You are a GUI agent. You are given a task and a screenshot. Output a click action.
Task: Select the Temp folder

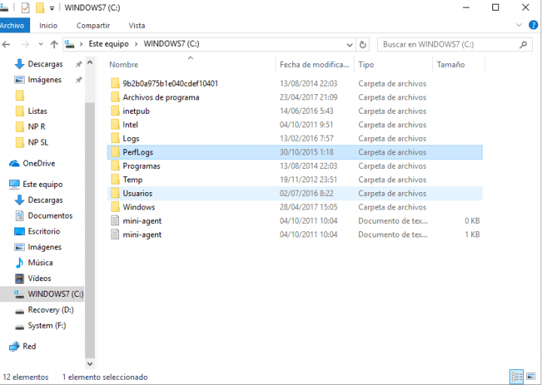pos(295,179)
